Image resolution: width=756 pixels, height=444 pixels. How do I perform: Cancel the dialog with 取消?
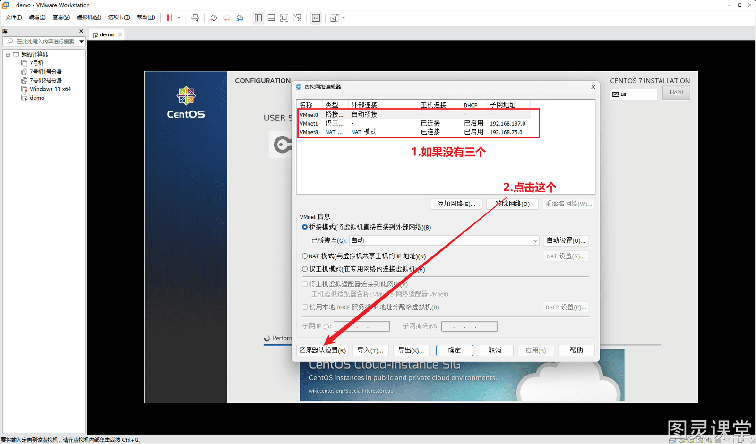(x=495, y=350)
